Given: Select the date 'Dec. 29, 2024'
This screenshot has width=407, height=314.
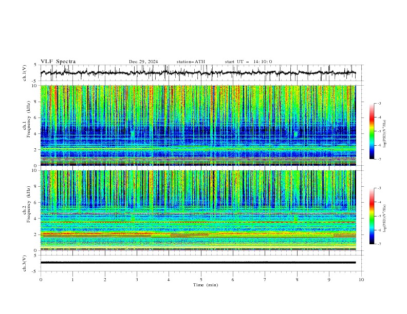Looking at the screenshot, I should coord(143,62).
